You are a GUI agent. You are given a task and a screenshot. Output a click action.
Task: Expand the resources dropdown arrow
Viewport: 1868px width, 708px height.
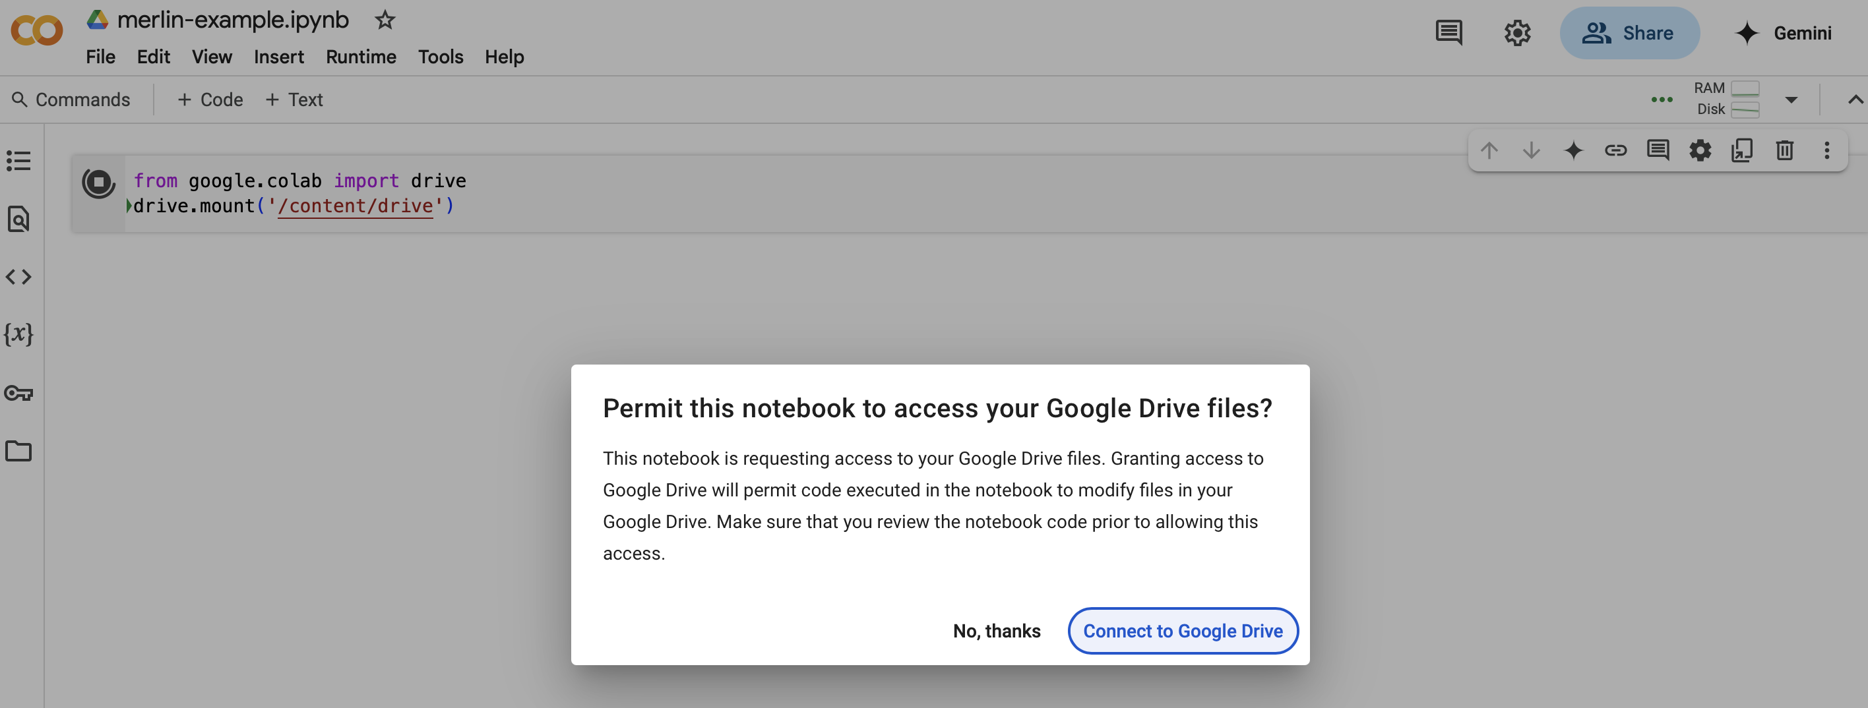(x=1791, y=100)
